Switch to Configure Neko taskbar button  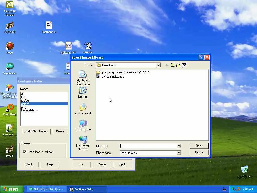tap(87, 189)
